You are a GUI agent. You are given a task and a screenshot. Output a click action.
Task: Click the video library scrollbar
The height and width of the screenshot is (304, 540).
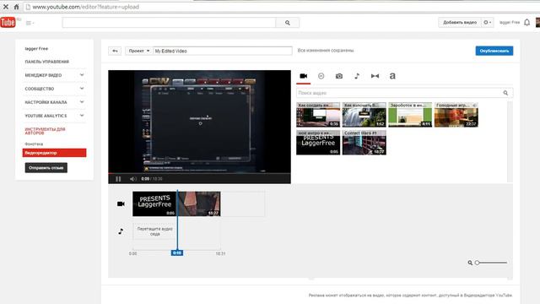[x=510, y=141]
